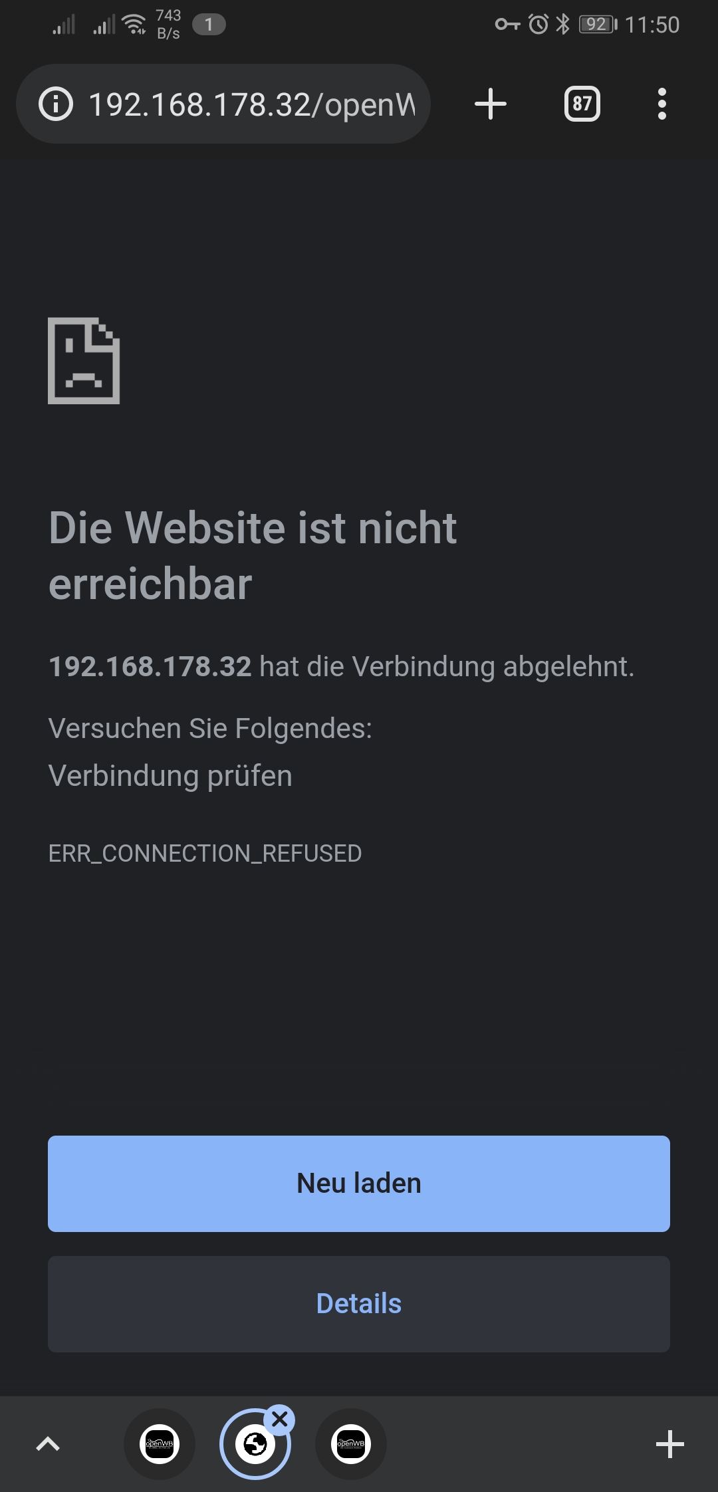The height and width of the screenshot is (1492, 718).
Task: Tap the Bluetooth status icon
Action: point(563,25)
